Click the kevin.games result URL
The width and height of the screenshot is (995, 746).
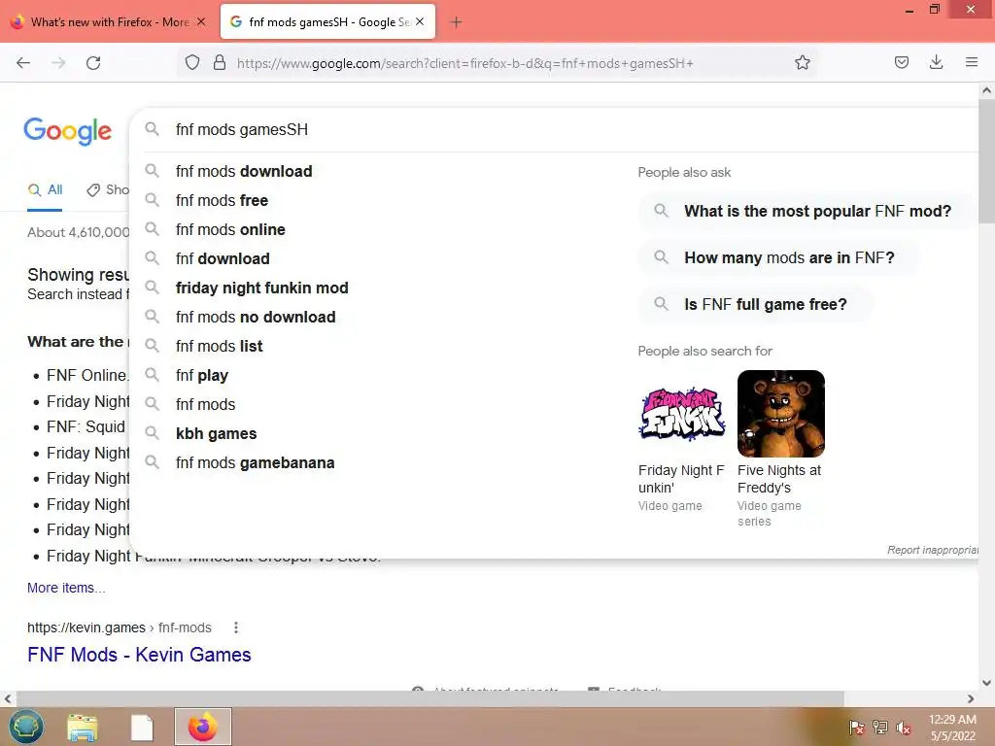point(120,627)
